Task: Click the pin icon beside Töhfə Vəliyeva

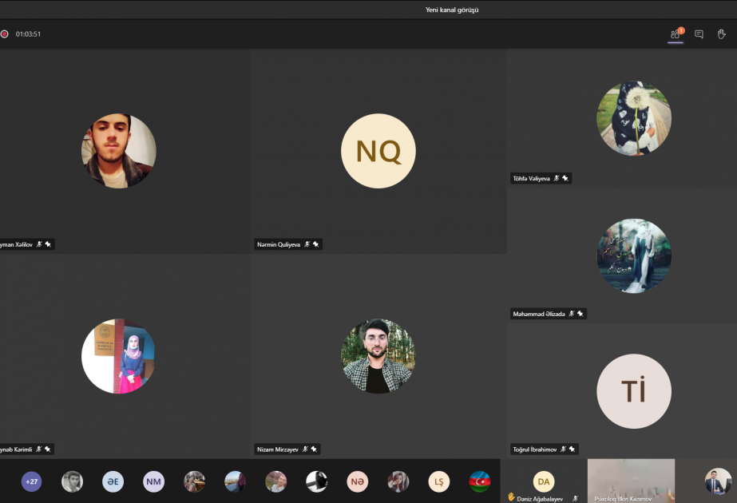Action: (565, 178)
